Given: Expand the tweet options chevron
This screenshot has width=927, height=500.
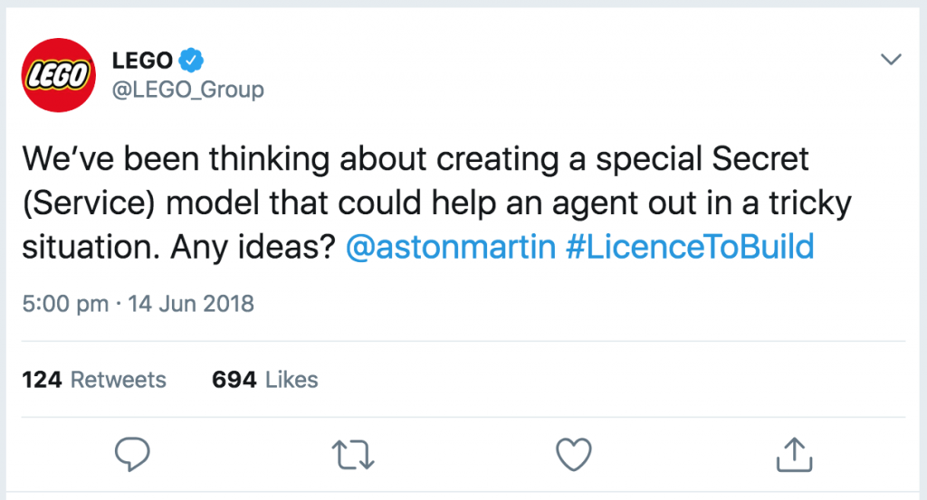Looking at the screenshot, I should (891, 59).
